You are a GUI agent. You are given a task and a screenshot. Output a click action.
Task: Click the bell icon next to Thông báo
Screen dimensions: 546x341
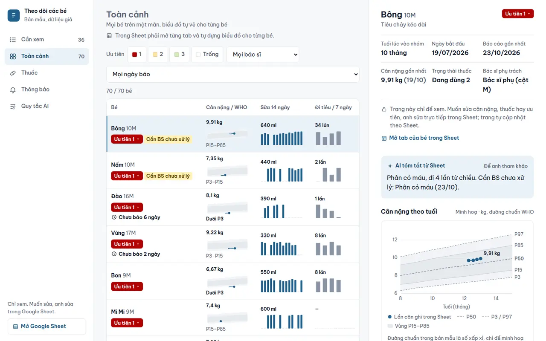13,90
